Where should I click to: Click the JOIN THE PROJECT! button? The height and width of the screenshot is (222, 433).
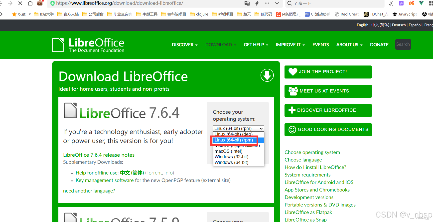pyautogui.click(x=328, y=72)
